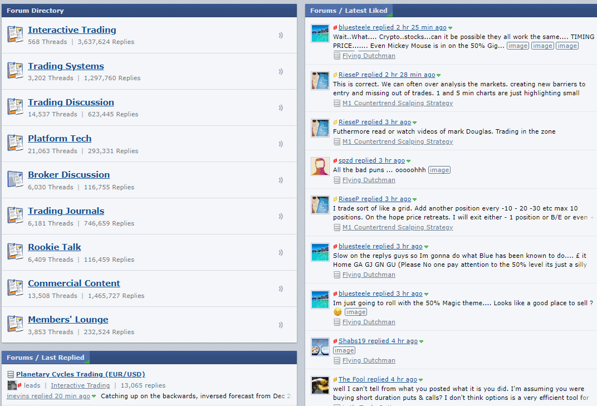Open the M1 Countertrend Scalping Strategy thread

pyautogui.click(x=398, y=102)
